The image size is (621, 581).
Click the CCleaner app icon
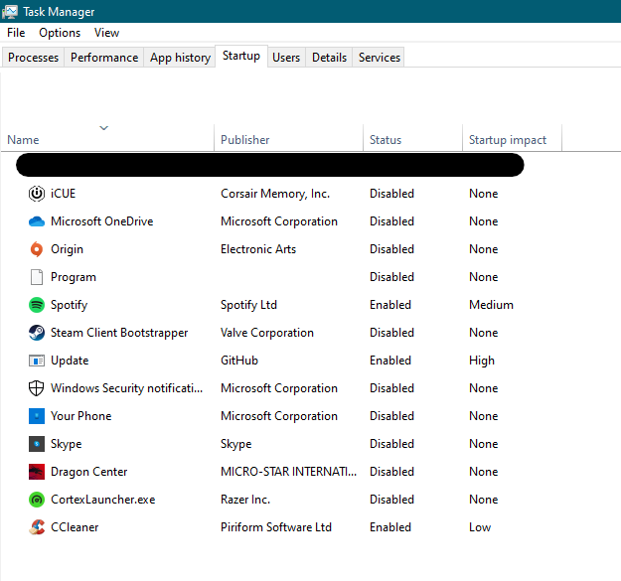point(37,527)
